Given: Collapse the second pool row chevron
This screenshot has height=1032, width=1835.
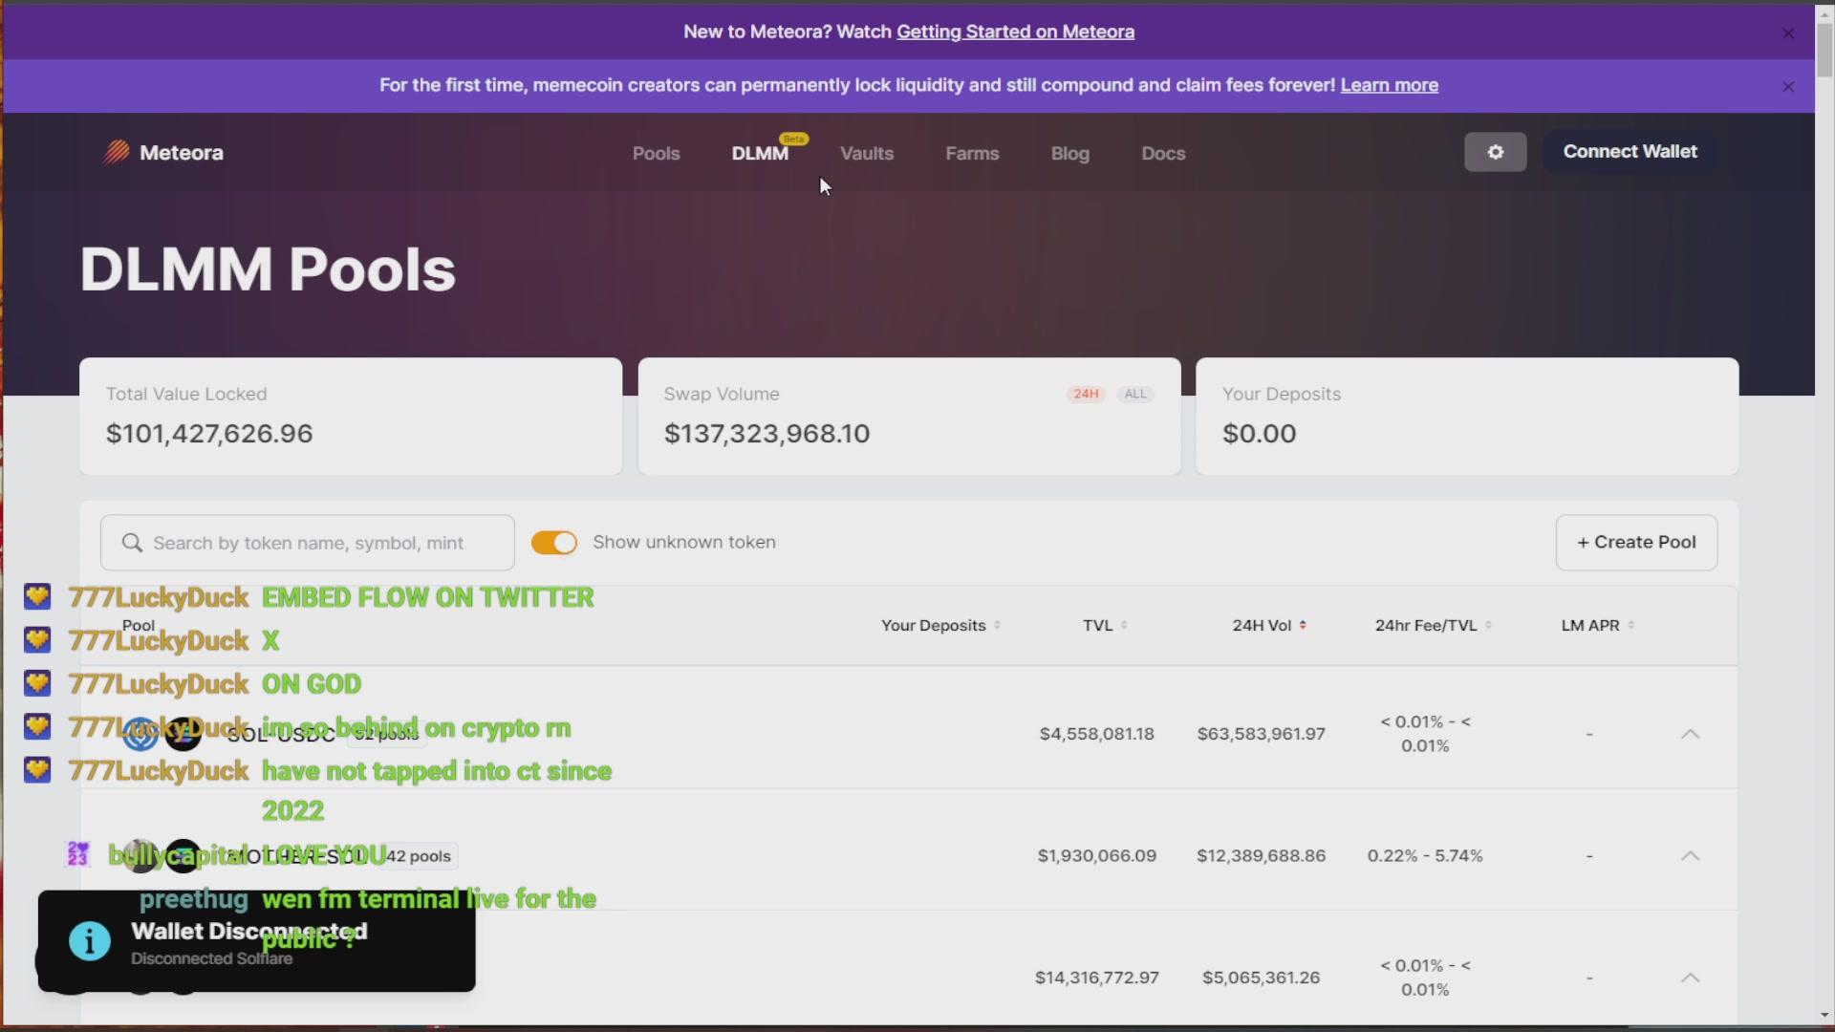Looking at the screenshot, I should point(1690,856).
